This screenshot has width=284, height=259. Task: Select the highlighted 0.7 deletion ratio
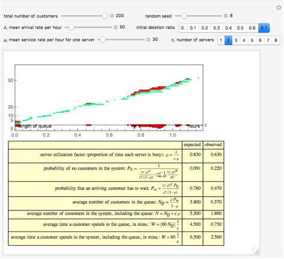pos(264,28)
